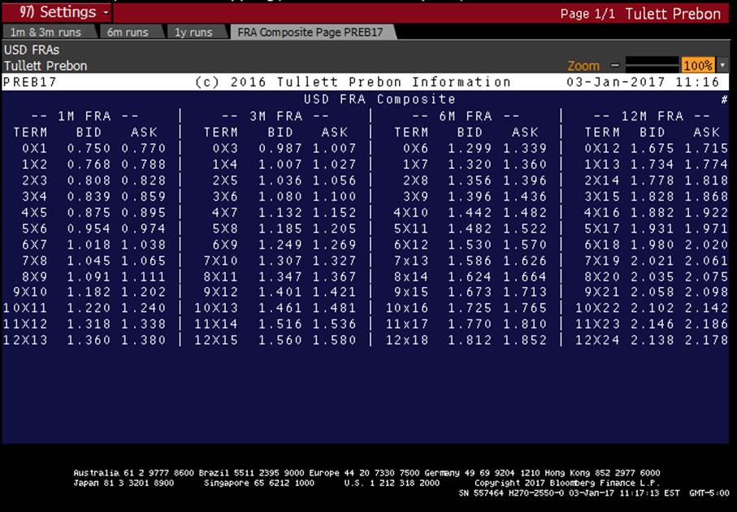
Task: Click the PREB17 page code
Action: tap(29, 82)
